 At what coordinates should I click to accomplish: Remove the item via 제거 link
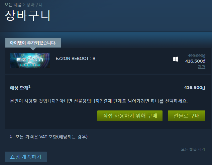(x=201, y=67)
